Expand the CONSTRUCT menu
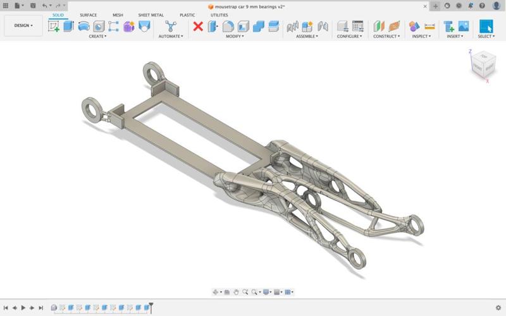 (386, 37)
